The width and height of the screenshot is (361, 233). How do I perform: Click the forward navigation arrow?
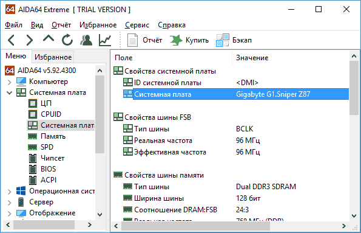30,40
